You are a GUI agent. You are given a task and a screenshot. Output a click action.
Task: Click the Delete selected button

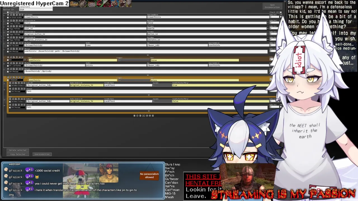tap(18, 150)
